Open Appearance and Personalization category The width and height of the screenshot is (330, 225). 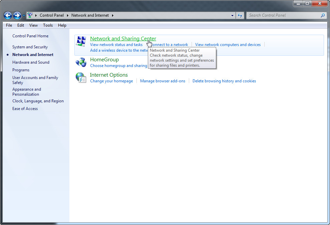pos(26,92)
